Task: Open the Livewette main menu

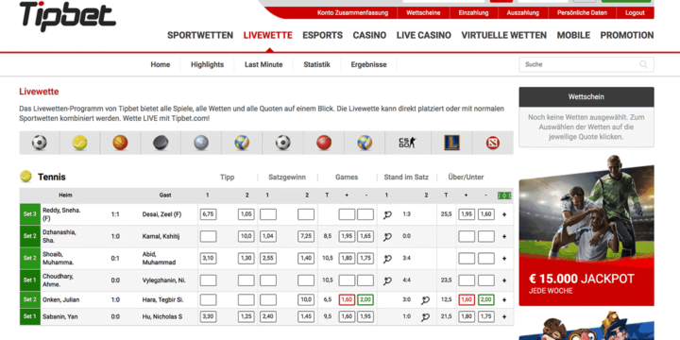Action: [267, 36]
